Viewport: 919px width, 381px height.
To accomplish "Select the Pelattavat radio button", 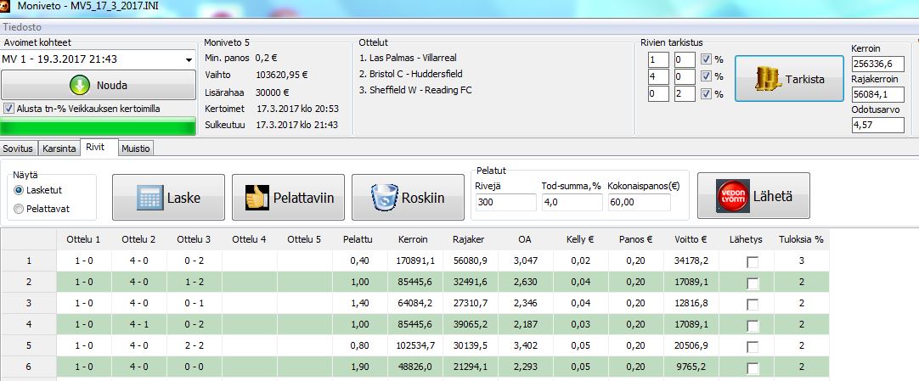I will pos(19,209).
